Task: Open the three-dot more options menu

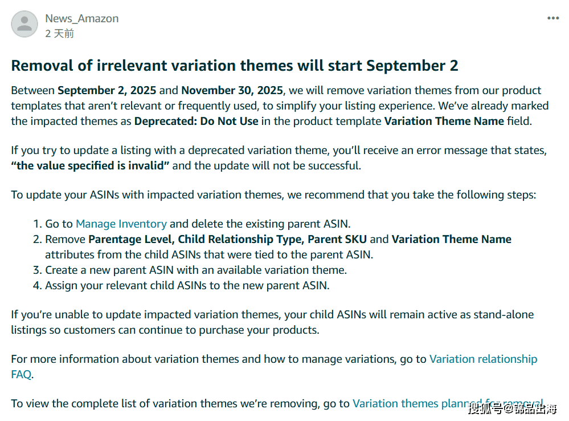Action: pos(553,18)
